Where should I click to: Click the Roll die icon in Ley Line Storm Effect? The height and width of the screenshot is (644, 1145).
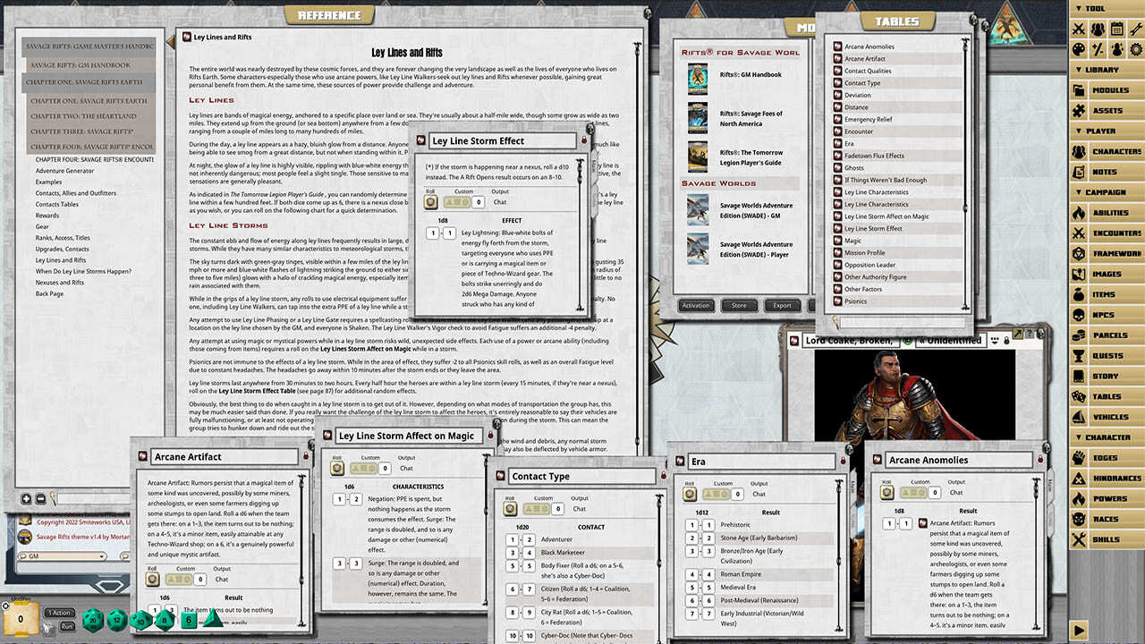(430, 202)
